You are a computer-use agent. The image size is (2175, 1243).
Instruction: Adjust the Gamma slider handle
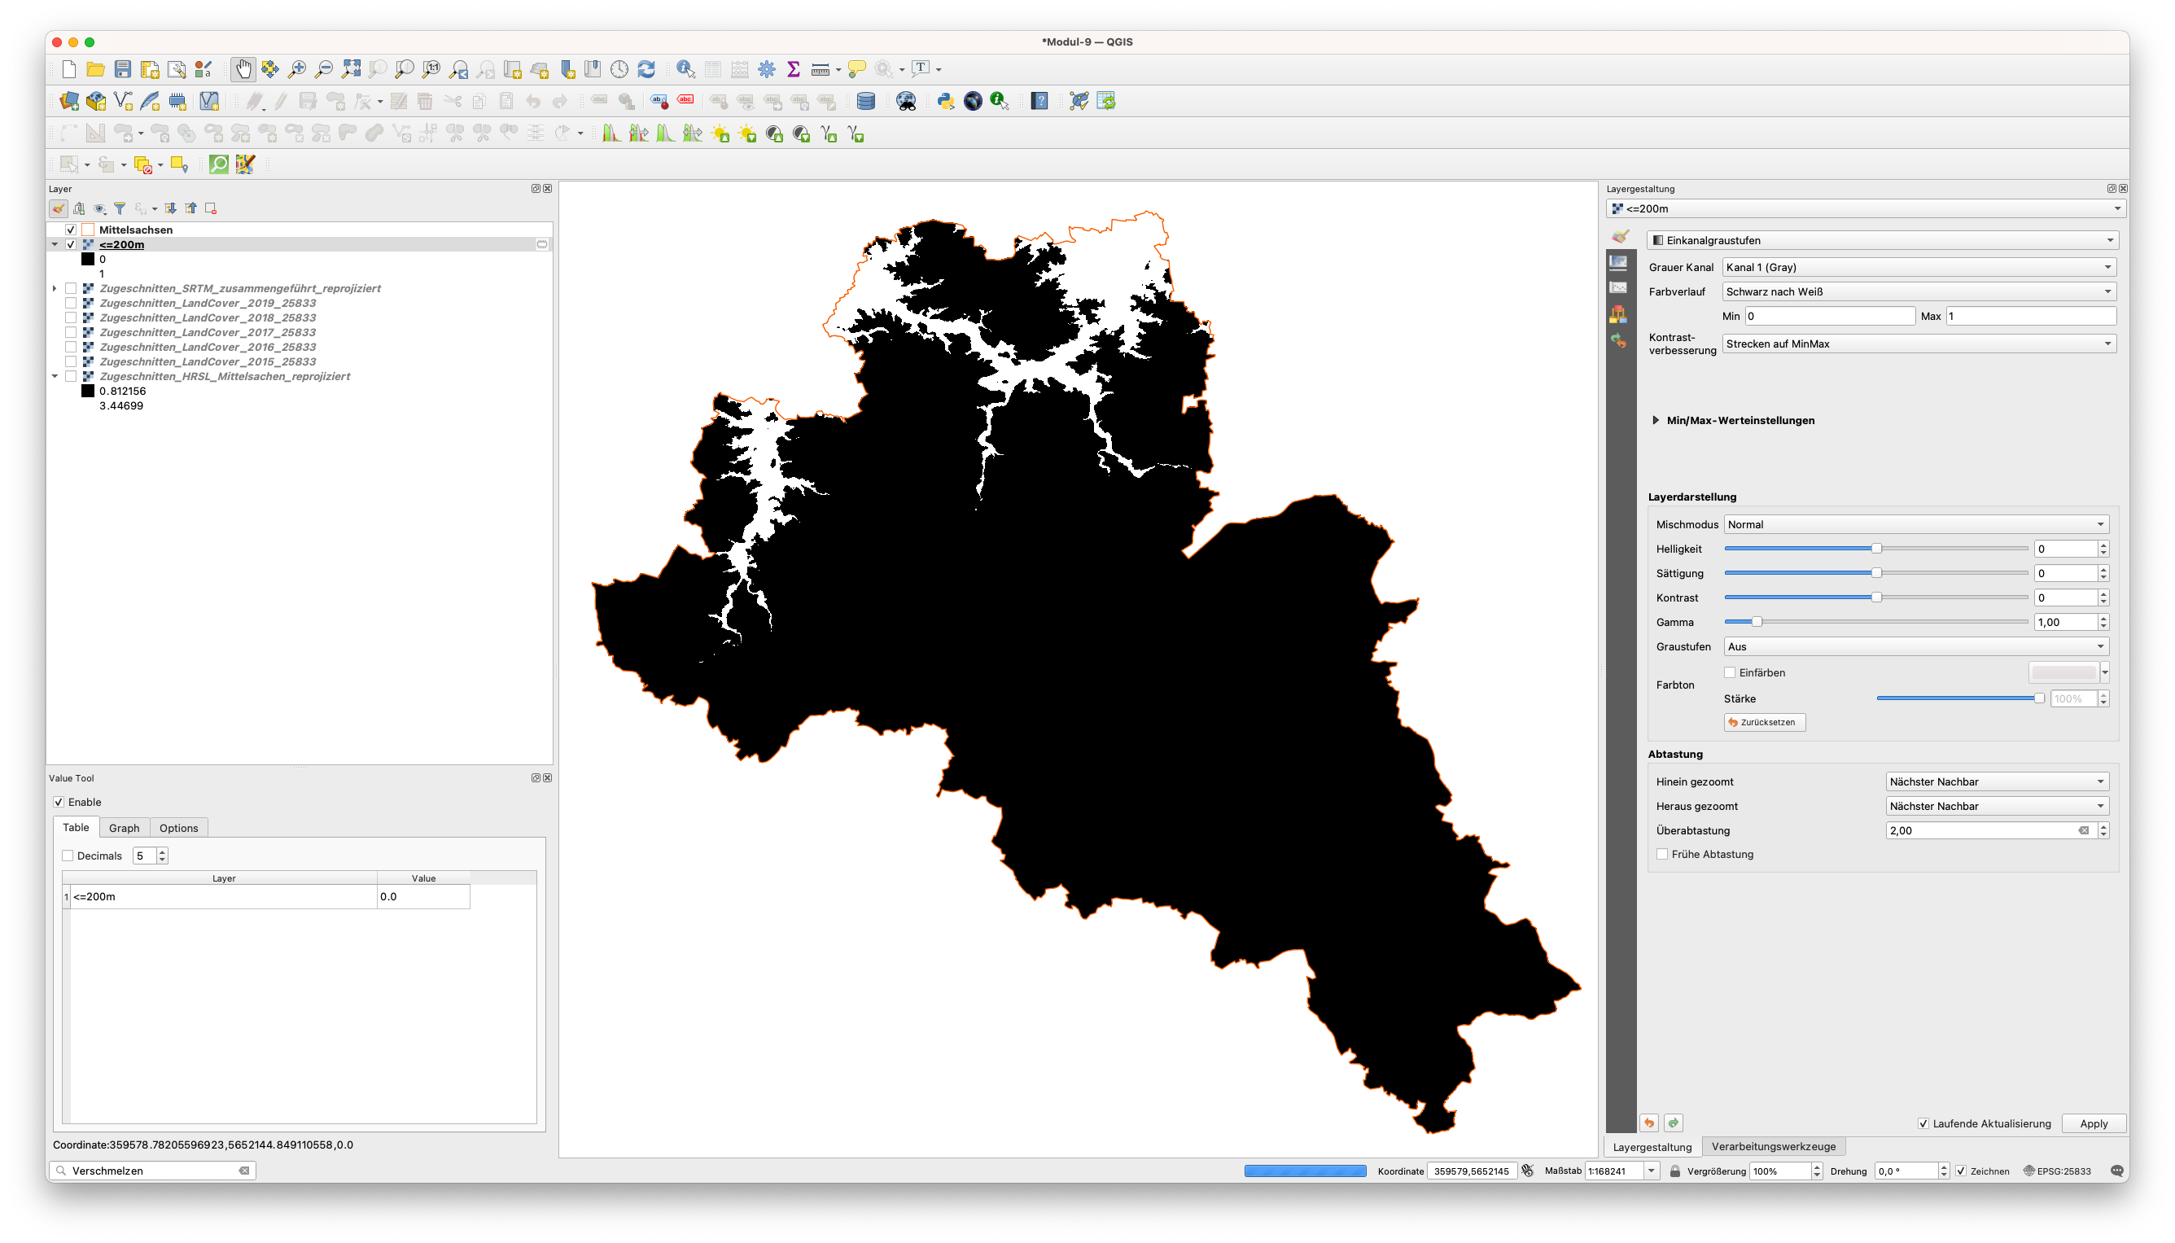[x=1756, y=622]
